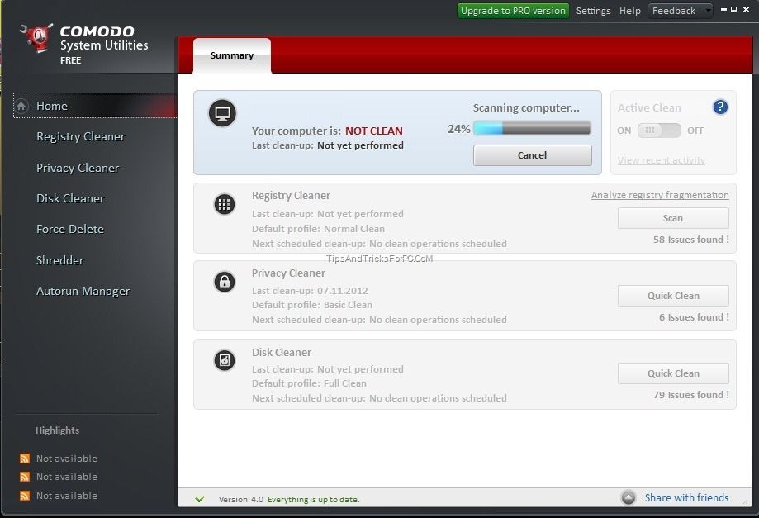
Task: Open Registry Cleaner from the sidebar
Action: (80, 137)
